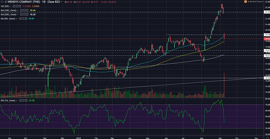Viewport: 270px width, 139px height.
Task: Click the 21.00 price axis label
Action: (267, 24)
